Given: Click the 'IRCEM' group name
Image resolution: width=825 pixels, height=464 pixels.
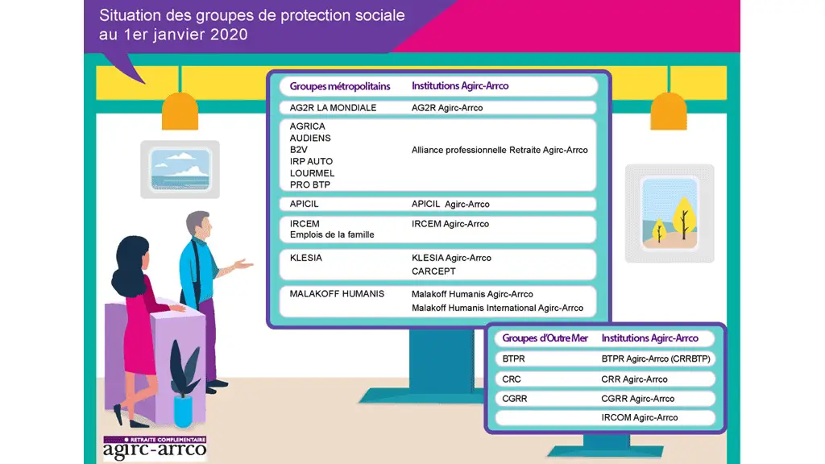Looking at the screenshot, I should coord(305,224).
